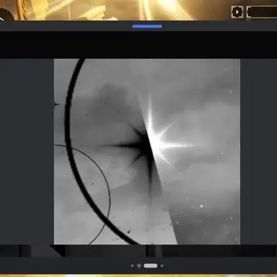Click the black bar beside the play icon
Image resolution: width=277 pixels, height=277 pixels.
(262, 12)
